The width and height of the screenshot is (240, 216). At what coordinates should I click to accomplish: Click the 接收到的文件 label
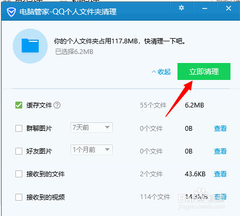click(x=46, y=174)
